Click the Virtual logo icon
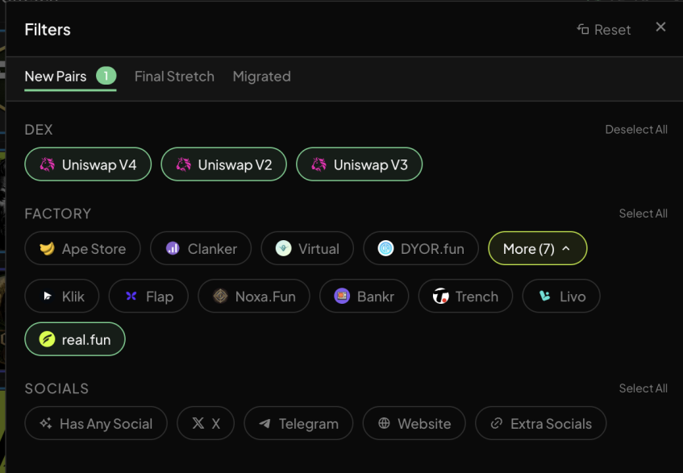683x473 pixels. coord(284,248)
